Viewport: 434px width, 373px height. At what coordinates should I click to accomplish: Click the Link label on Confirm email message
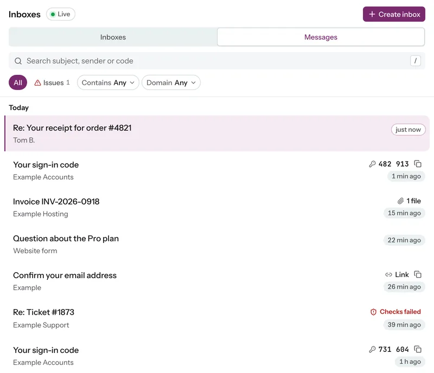pos(402,274)
